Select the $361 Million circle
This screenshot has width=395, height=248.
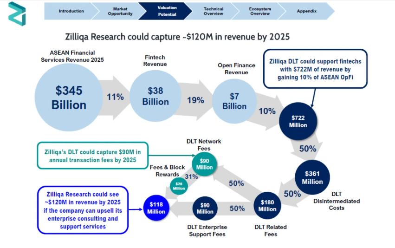pyautogui.click(x=312, y=177)
